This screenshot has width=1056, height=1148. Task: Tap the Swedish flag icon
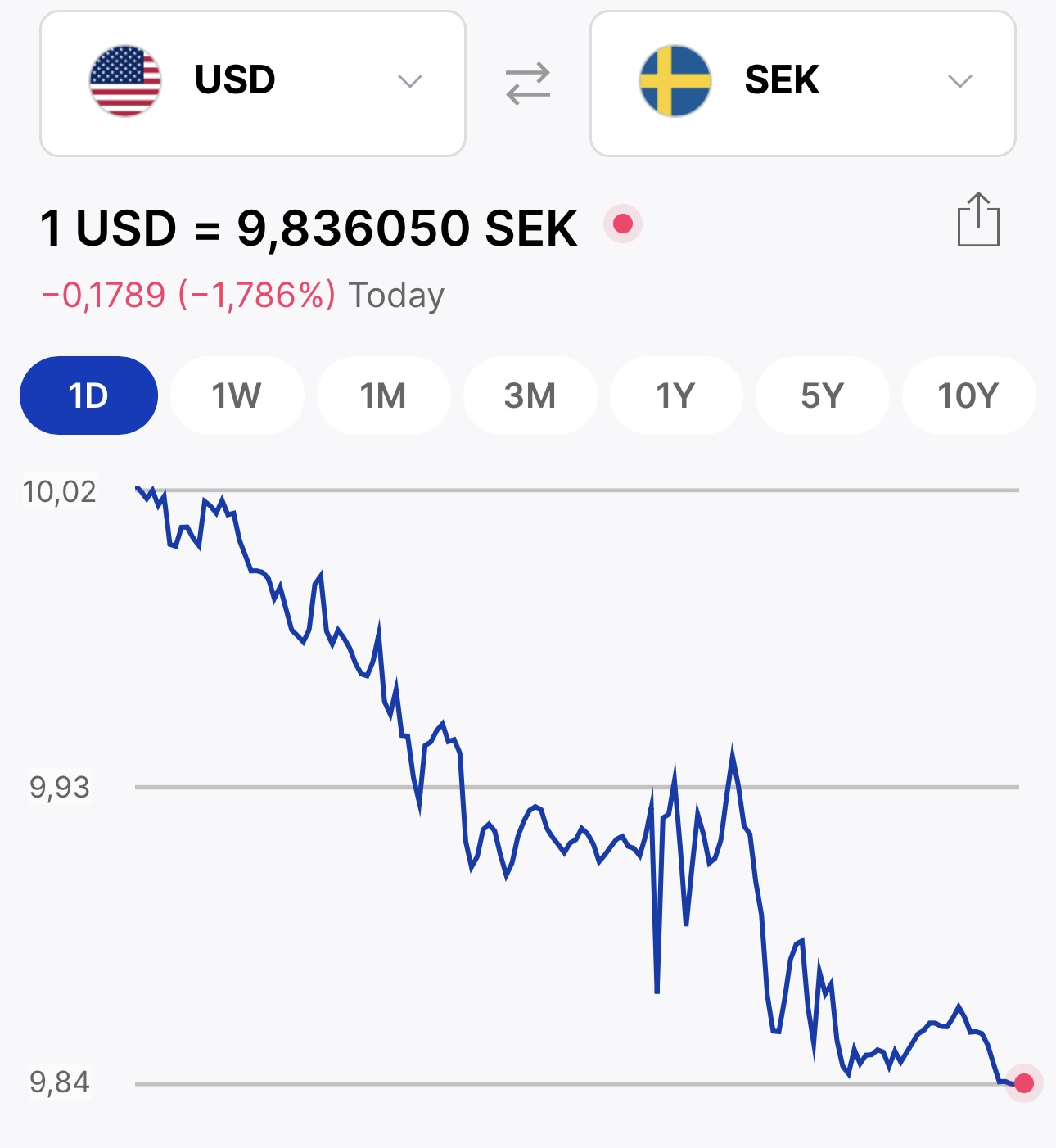pyautogui.click(x=675, y=81)
